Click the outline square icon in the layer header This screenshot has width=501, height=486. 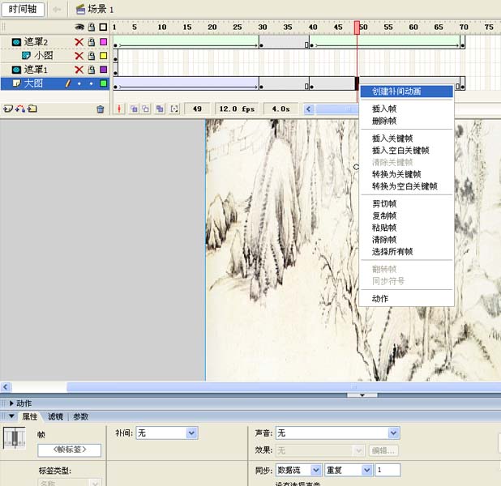[x=103, y=27]
